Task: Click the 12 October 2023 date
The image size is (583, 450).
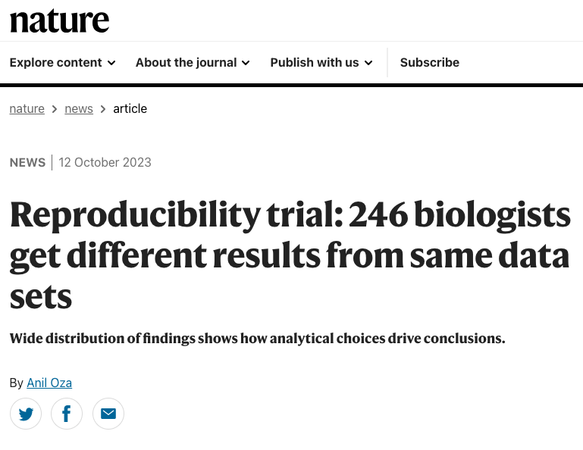Action: point(105,162)
